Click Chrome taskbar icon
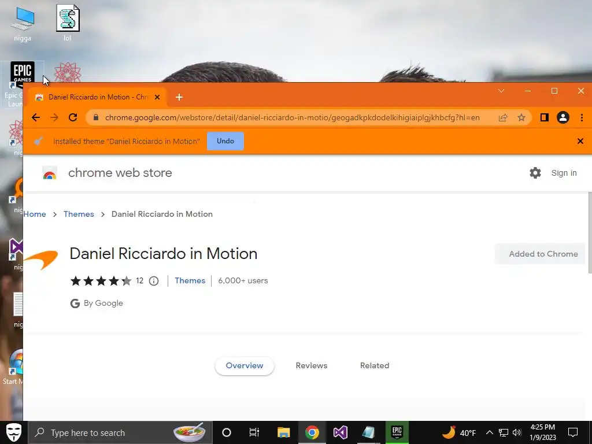Viewport: 592px width, 444px height. pos(312,432)
